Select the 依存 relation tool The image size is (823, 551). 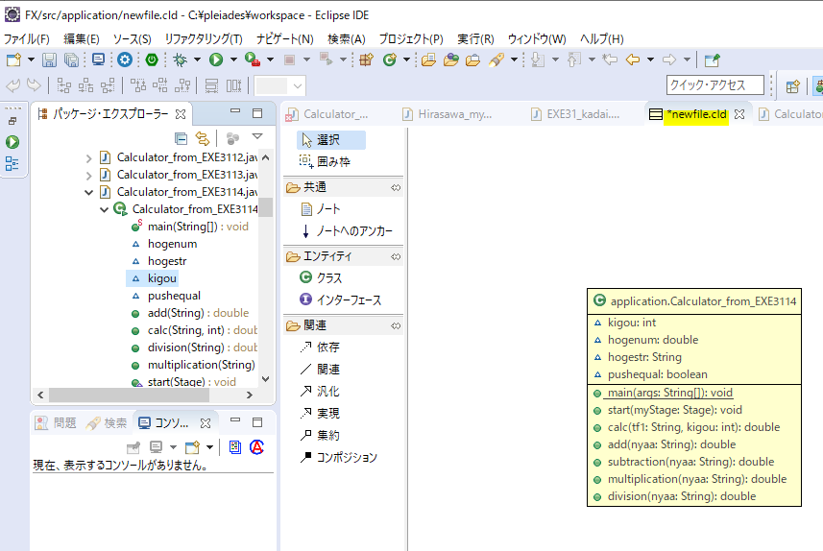(x=320, y=347)
